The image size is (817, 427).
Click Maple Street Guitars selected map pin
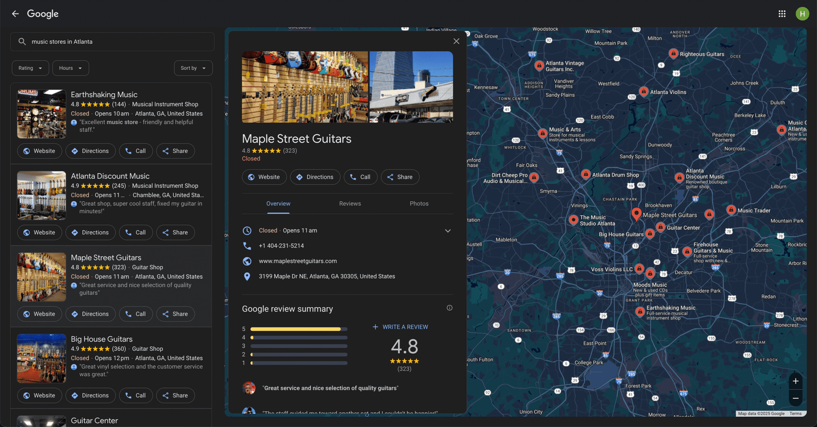coord(636,214)
